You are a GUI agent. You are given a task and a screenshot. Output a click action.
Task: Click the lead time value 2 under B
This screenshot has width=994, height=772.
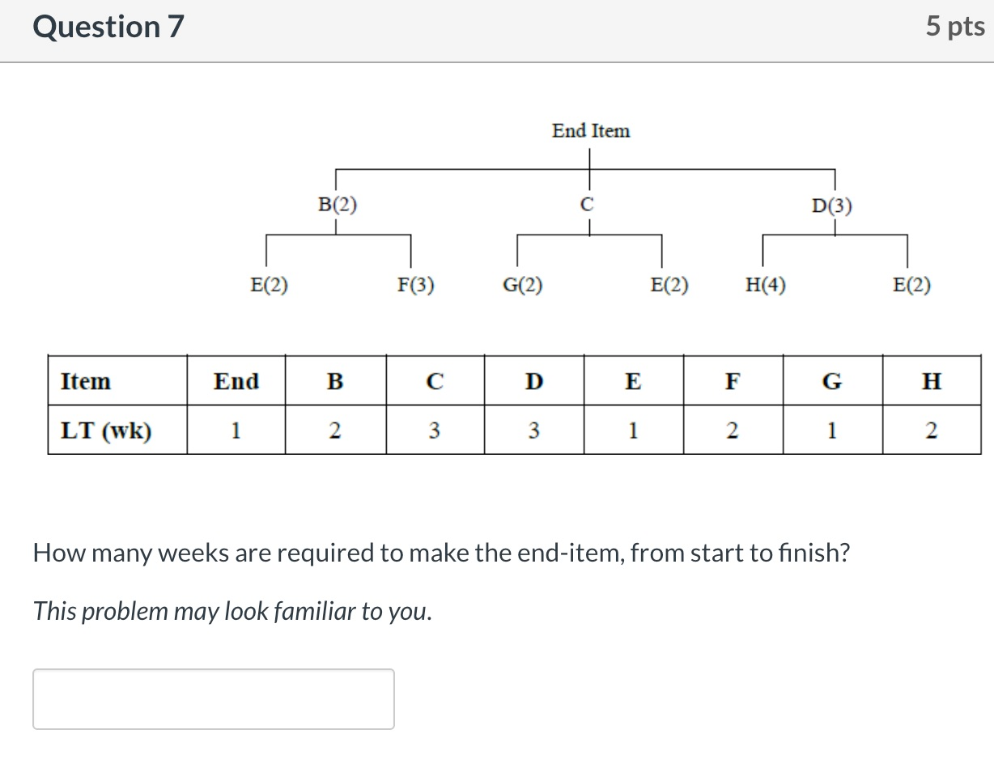click(333, 431)
